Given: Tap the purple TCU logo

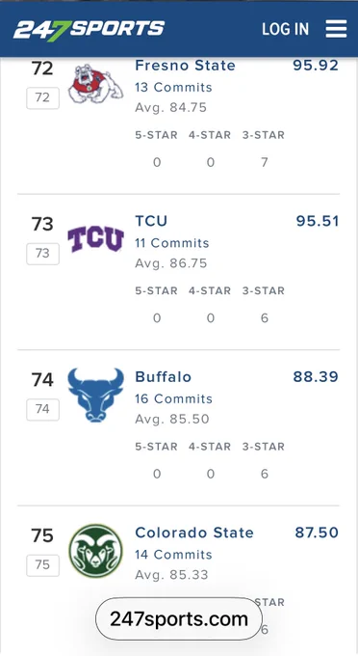Looking at the screenshot, I should (96, 239).
